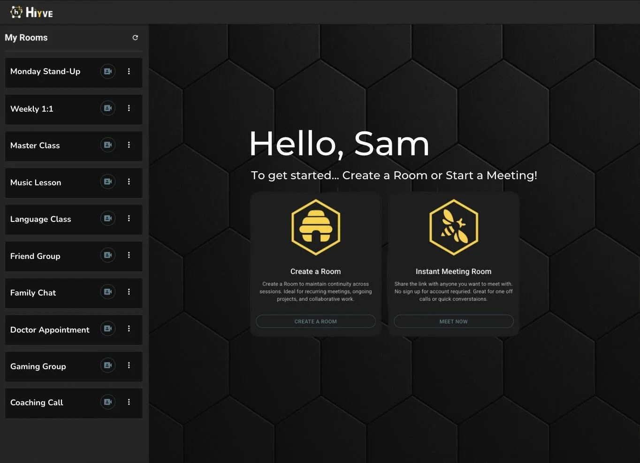Expand Doctor Appointment three-dot menu
Screen dimensions: 640x463
tap(129, 329)
